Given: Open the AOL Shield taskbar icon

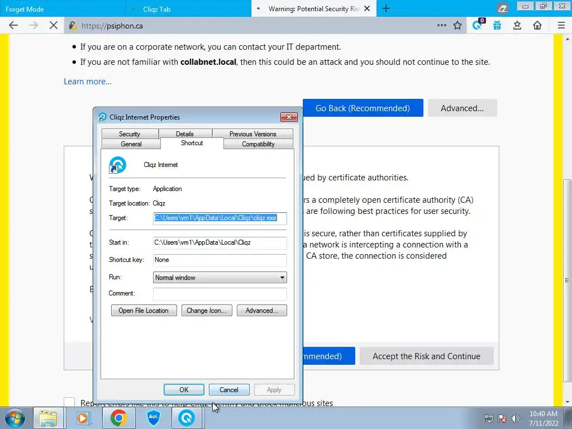Looking at the screenshot, I should tap(153, 418).
